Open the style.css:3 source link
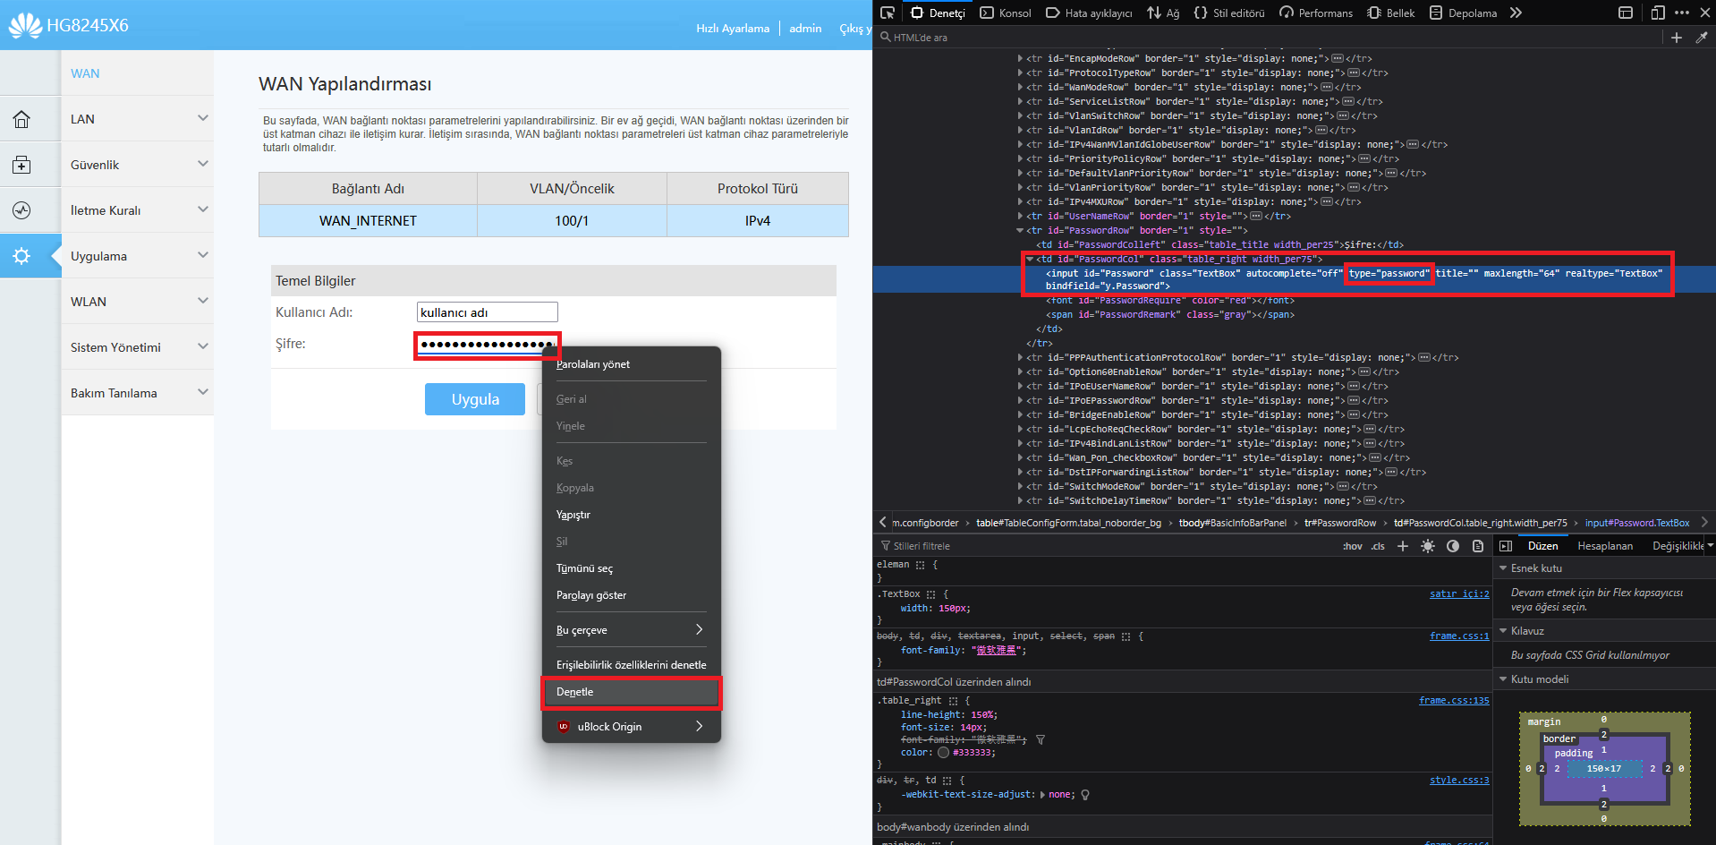Viewport: 1716px width, 845px height. (x=1459, y=780)
